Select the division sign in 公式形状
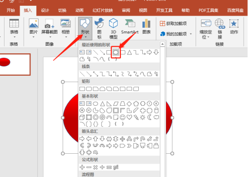The height and width of the screenshot is (177, 248). pyautogui.click(x=103, y=167)
